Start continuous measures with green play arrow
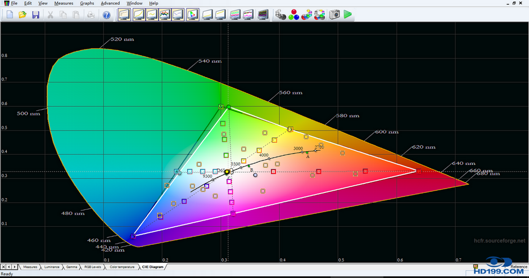 pos(347,15)
